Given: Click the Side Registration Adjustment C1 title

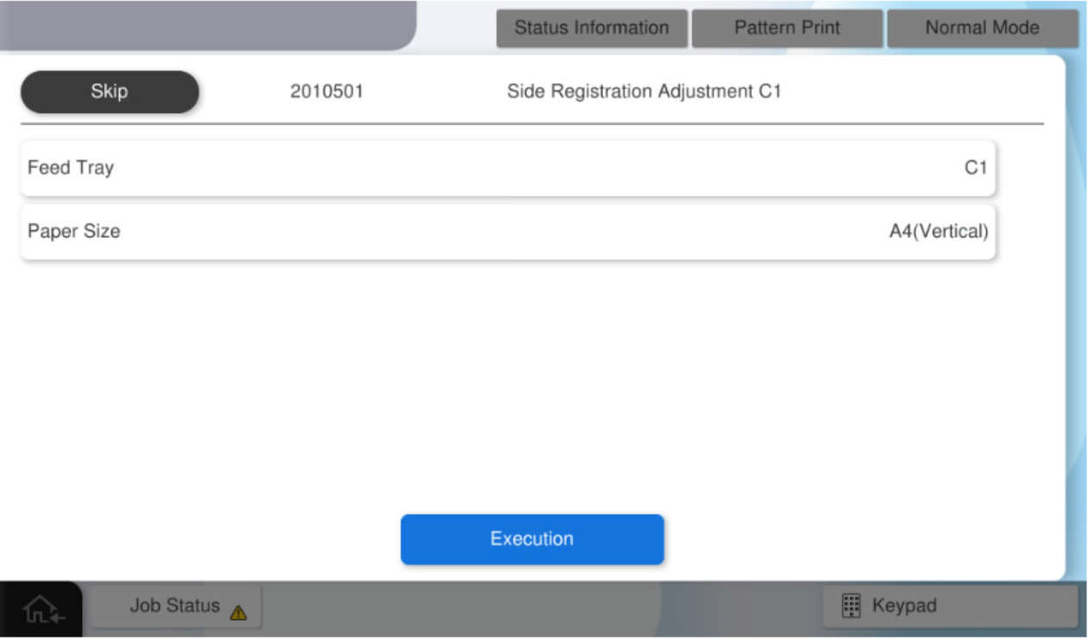Looking at the screenshot, I should 644,91.
